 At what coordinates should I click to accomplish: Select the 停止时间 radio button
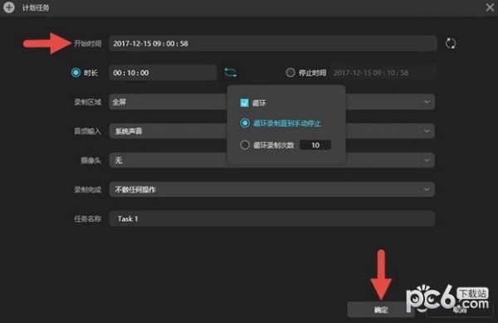290,73
